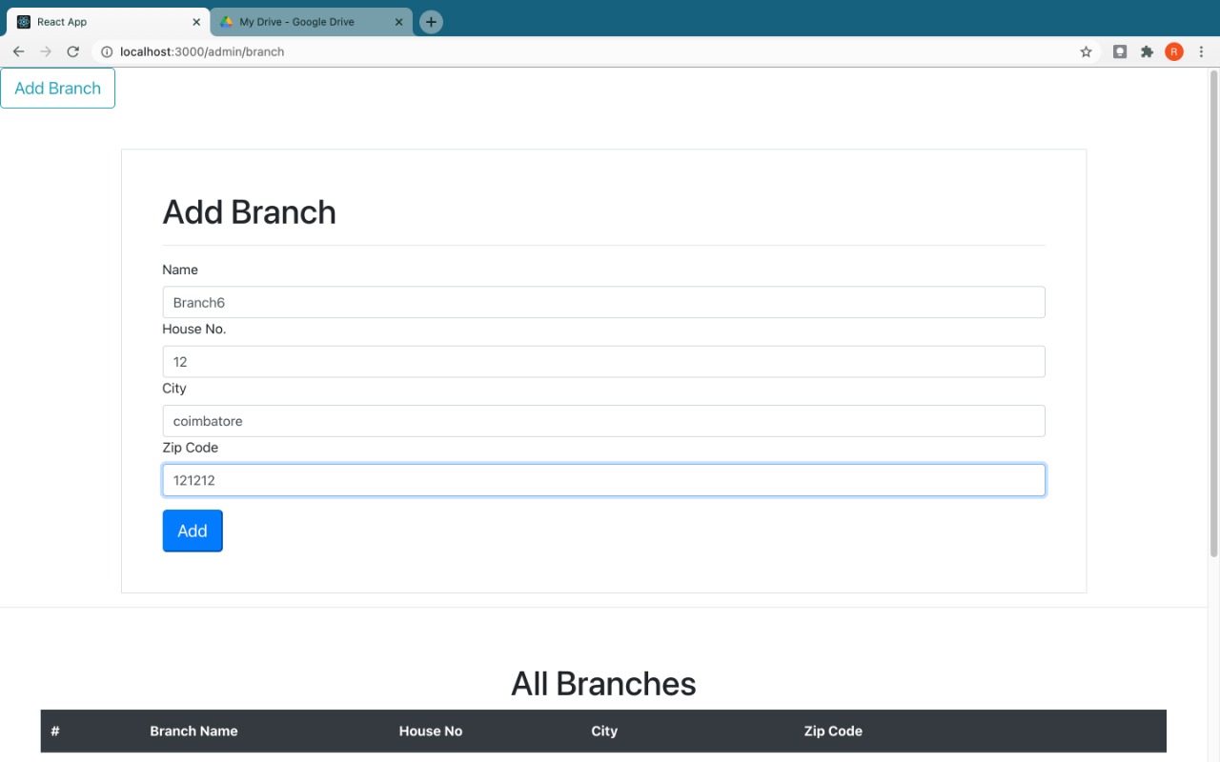Open the Extensions puzzle icon
The width and height of the screenshot is (1220, 762).
1147,51
